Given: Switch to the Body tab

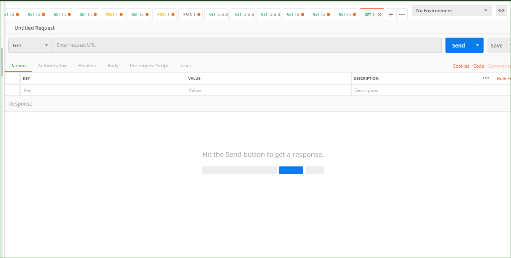Looking at the screenshot, I should [x=113, y=65].
